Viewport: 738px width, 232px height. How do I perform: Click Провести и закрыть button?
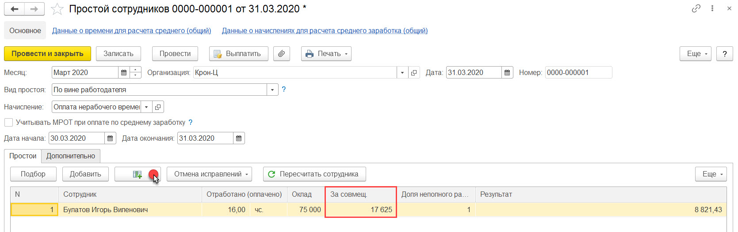[47, 54]
